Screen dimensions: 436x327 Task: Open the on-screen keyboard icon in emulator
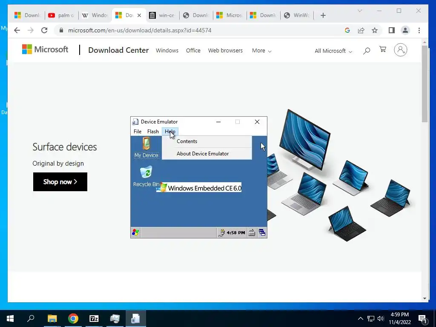[x=252, y=233]
